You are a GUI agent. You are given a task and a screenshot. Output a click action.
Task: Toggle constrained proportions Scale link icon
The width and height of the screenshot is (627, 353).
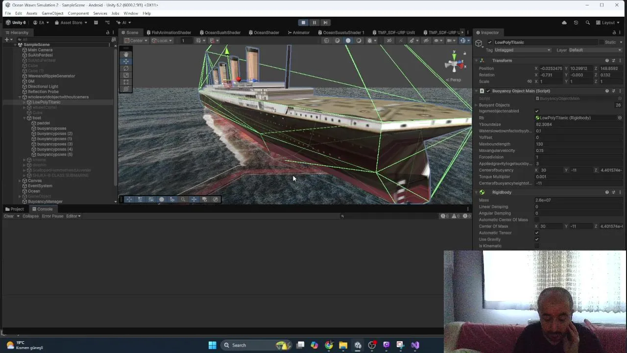pos(530,81)
